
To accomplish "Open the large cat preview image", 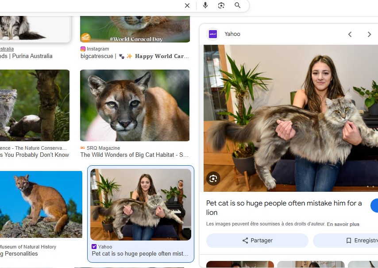I will pos(291,118).
